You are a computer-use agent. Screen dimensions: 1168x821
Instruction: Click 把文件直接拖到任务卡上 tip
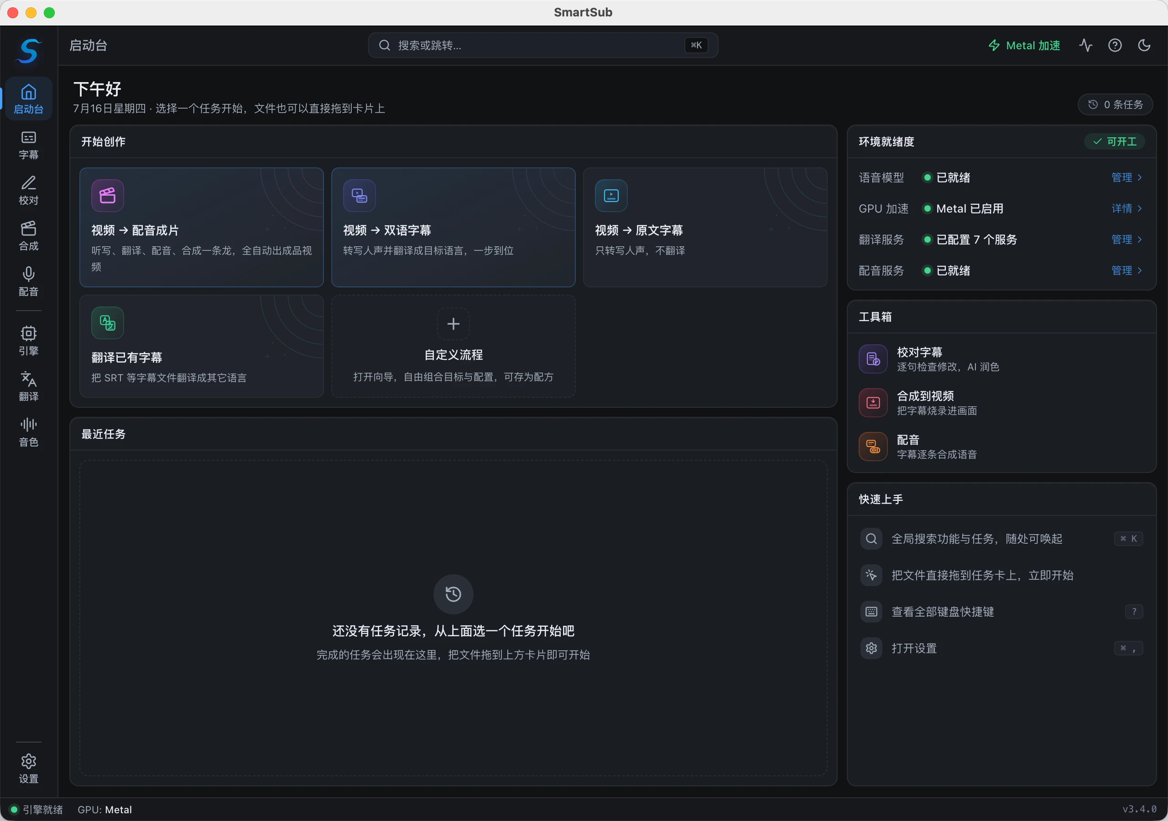[1001, 575]
